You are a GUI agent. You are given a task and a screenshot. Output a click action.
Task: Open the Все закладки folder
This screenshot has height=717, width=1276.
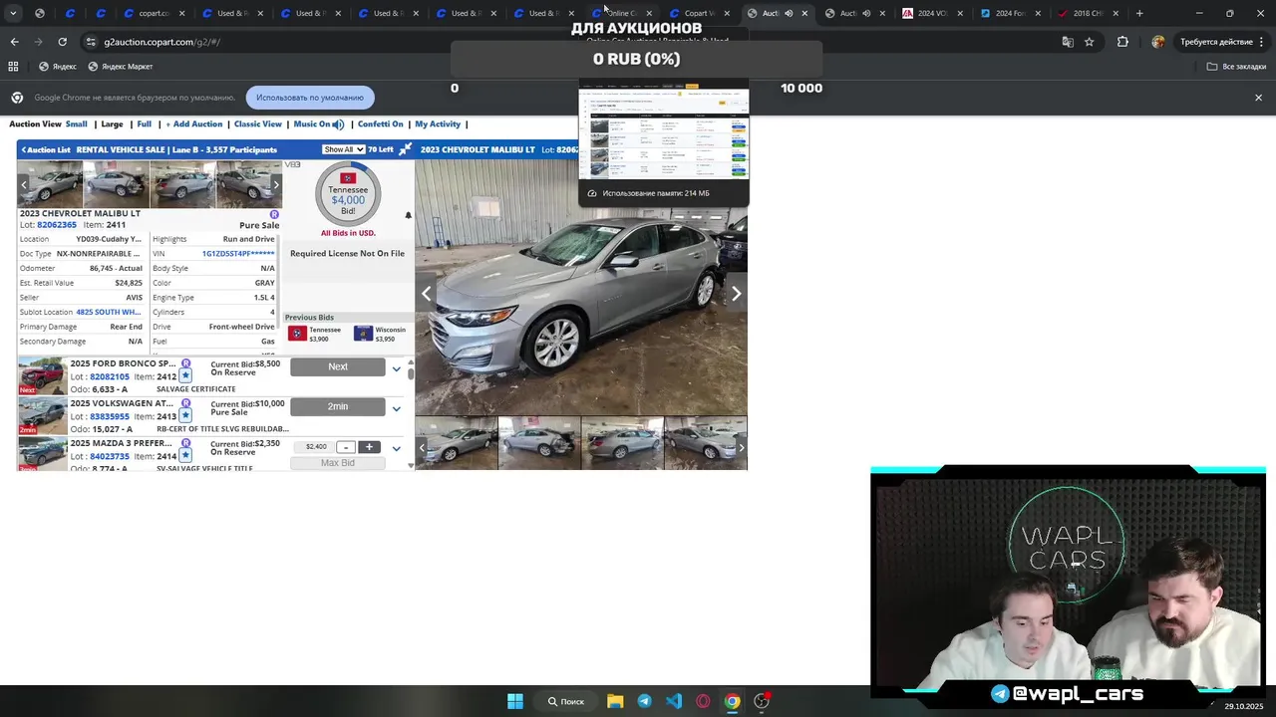pyautogui.click(x=1236, y=67)
